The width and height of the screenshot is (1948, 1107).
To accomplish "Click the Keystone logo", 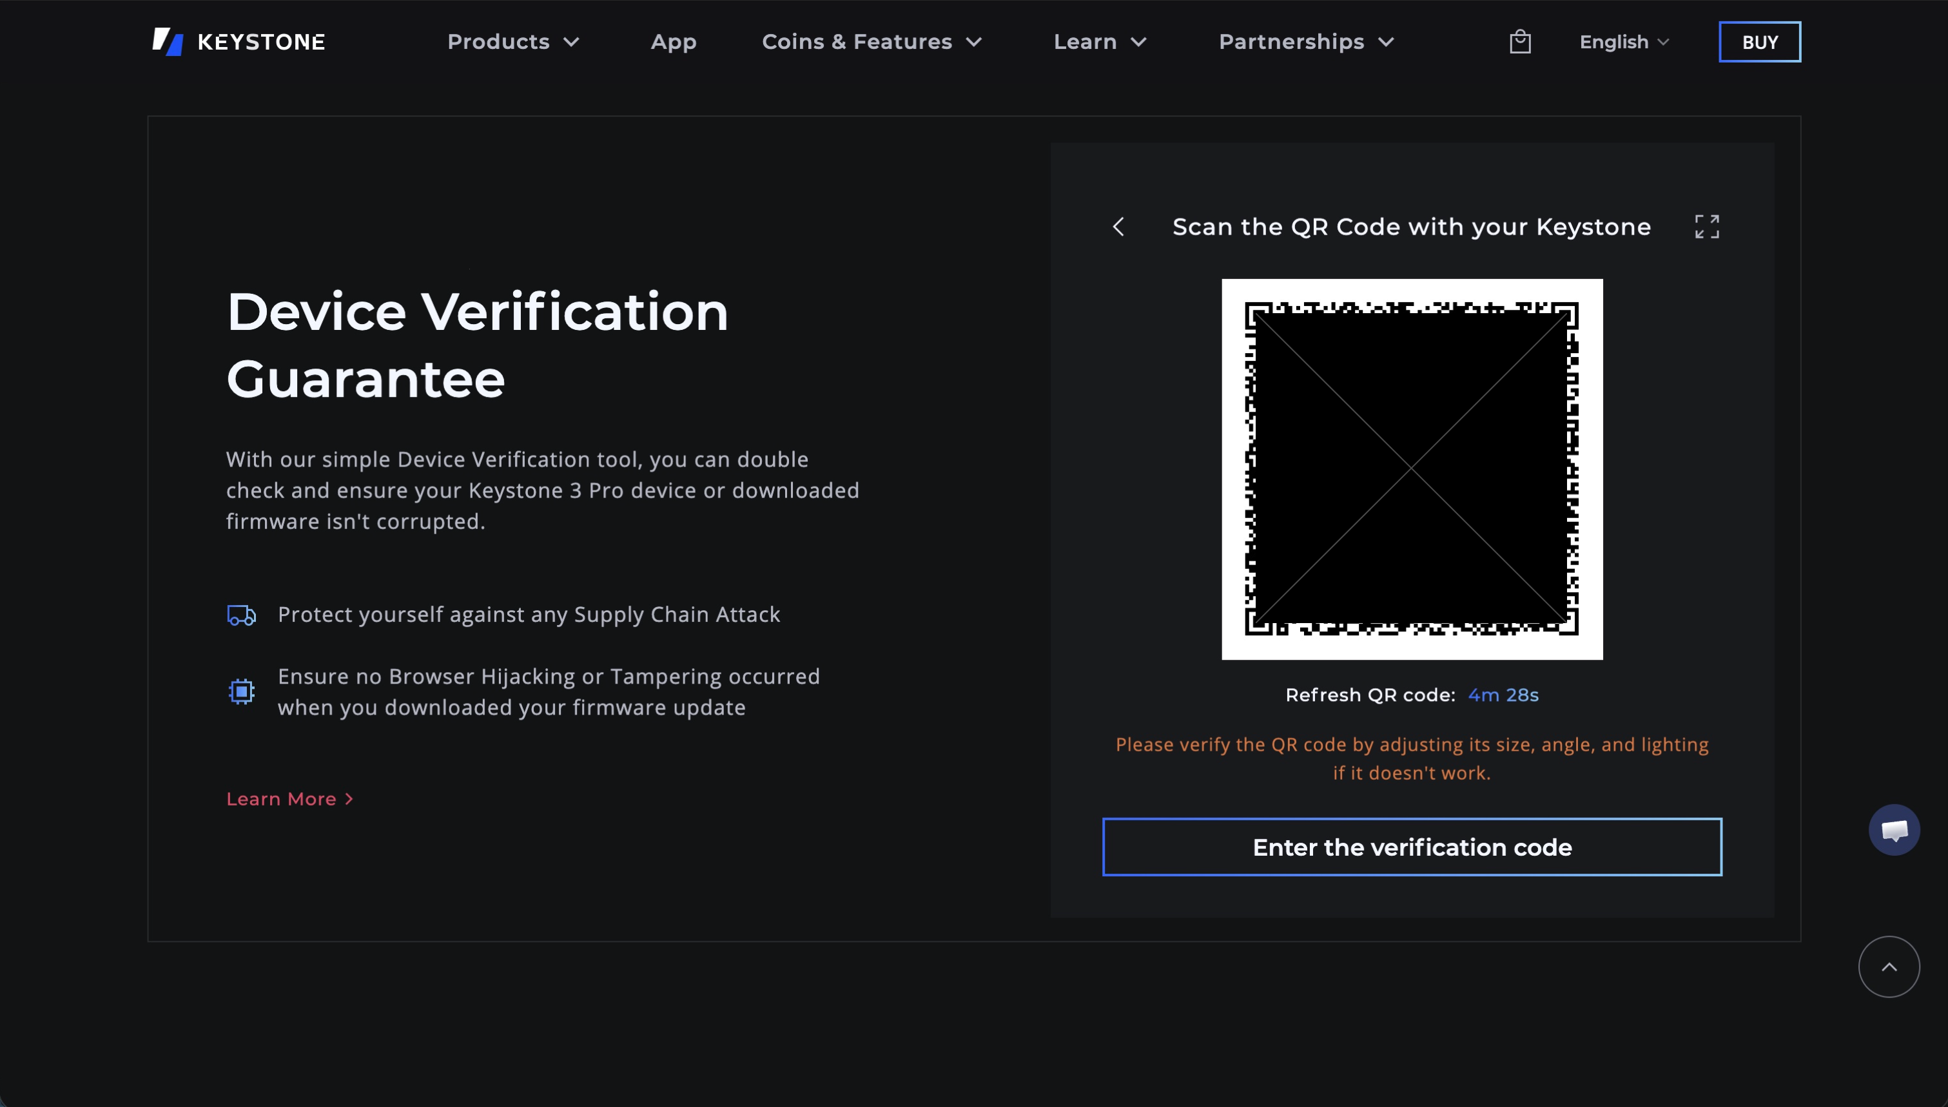I will click(238, 42).
